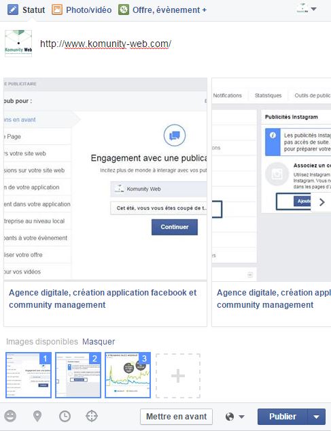Click the globe privacy icon
Screen dimensions: 331x431
230,417
